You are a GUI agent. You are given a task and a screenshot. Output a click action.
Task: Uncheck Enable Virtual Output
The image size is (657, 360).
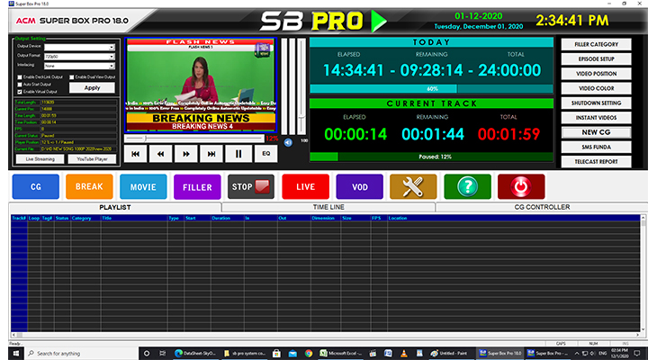click(x=19, y=92)
